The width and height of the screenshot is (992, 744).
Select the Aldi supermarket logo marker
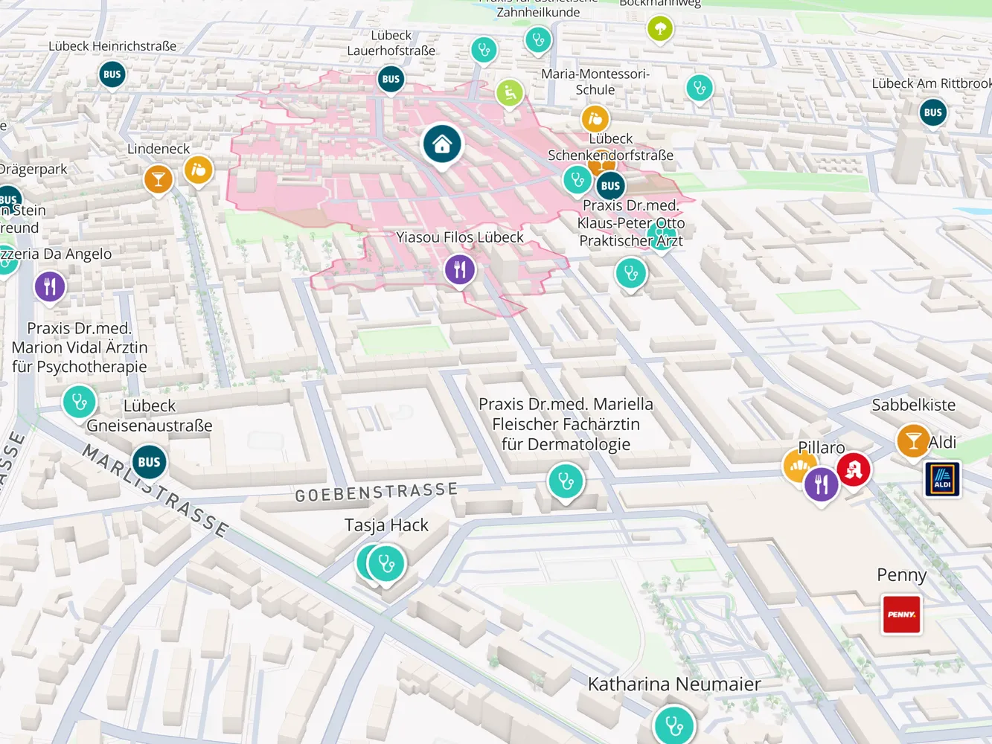[942, 479]
